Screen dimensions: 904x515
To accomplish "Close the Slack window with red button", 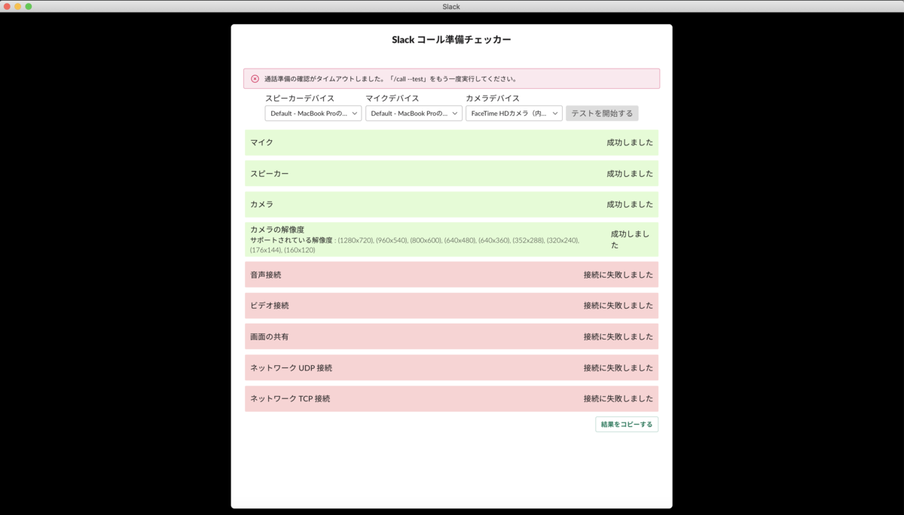I will pyautogui.click(x=8, y=6).
